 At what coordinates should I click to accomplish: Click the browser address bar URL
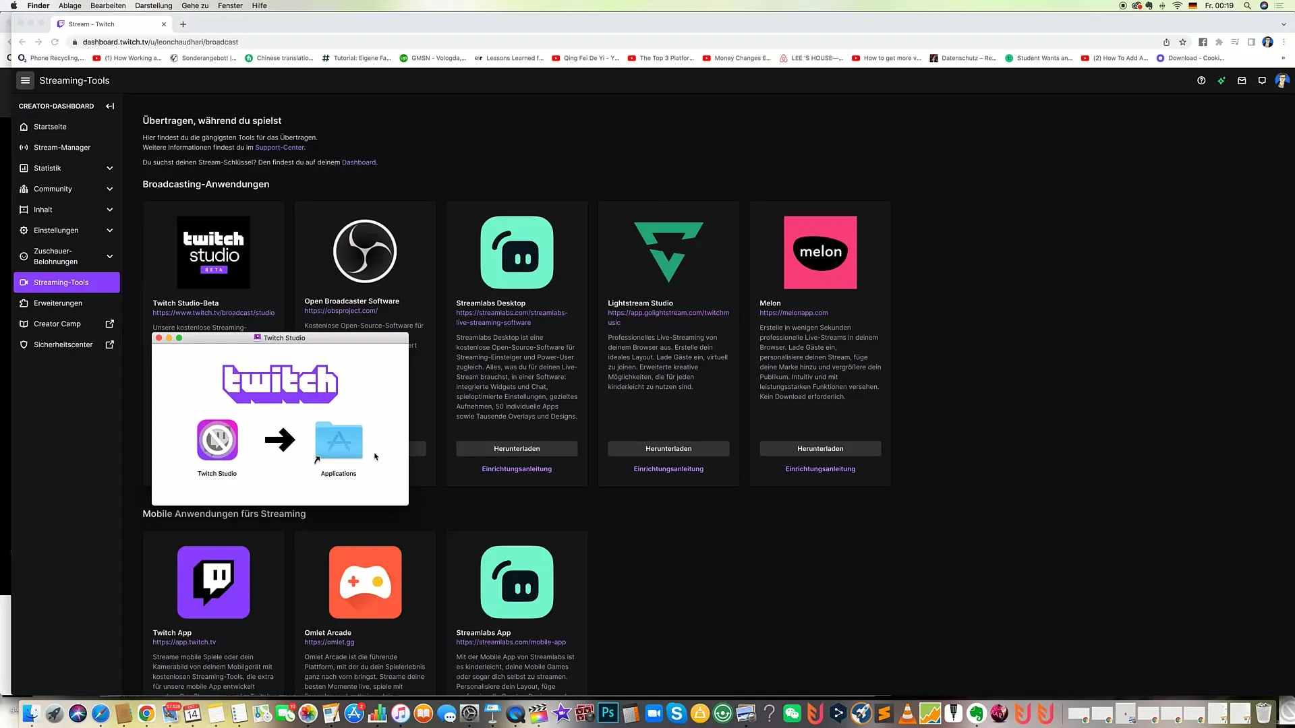[x=161, y=42]
